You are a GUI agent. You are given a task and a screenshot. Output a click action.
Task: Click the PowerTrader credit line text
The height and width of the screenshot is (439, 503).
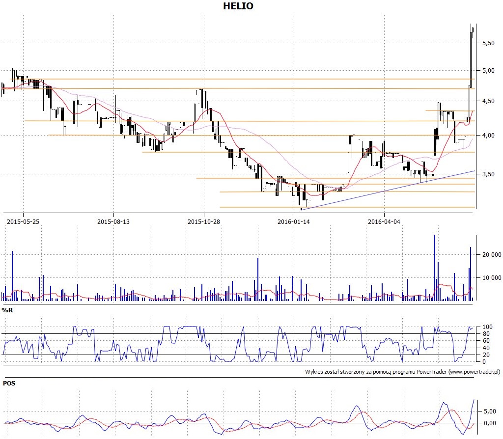click(x=403, y=372)
